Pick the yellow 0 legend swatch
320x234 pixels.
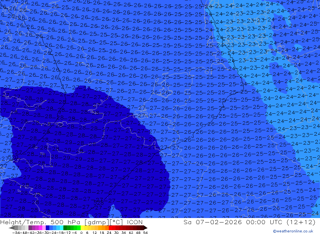[x=83, y=228]
